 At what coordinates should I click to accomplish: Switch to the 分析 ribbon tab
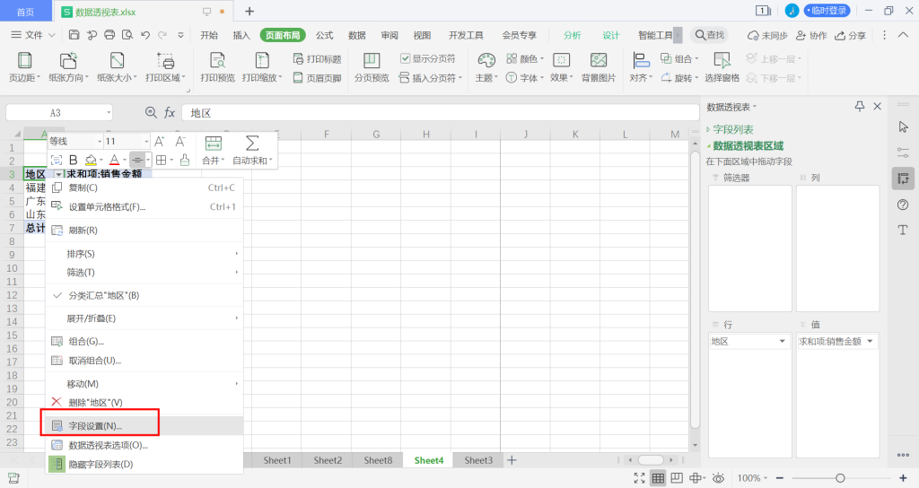pos(572,35)
